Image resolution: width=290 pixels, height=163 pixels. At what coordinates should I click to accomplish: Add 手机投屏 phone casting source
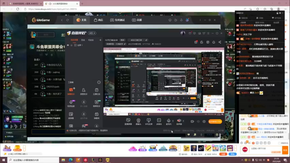point(149,122)
